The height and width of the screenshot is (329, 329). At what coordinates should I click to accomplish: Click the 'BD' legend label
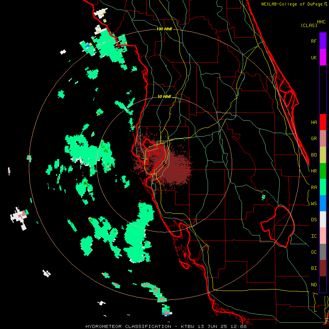pos(314,155)
